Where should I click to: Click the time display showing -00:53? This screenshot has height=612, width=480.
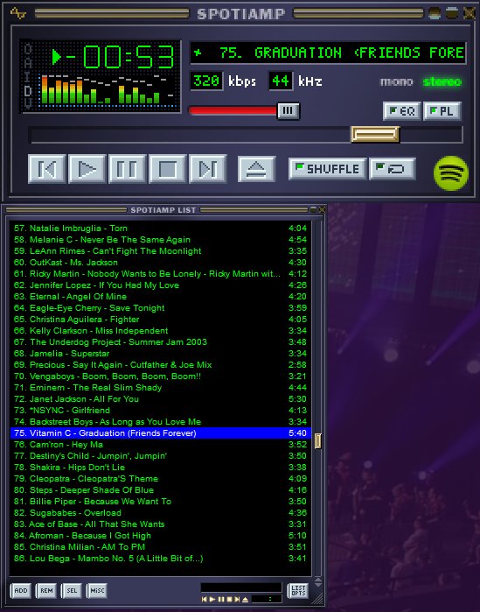click(114, 57)
